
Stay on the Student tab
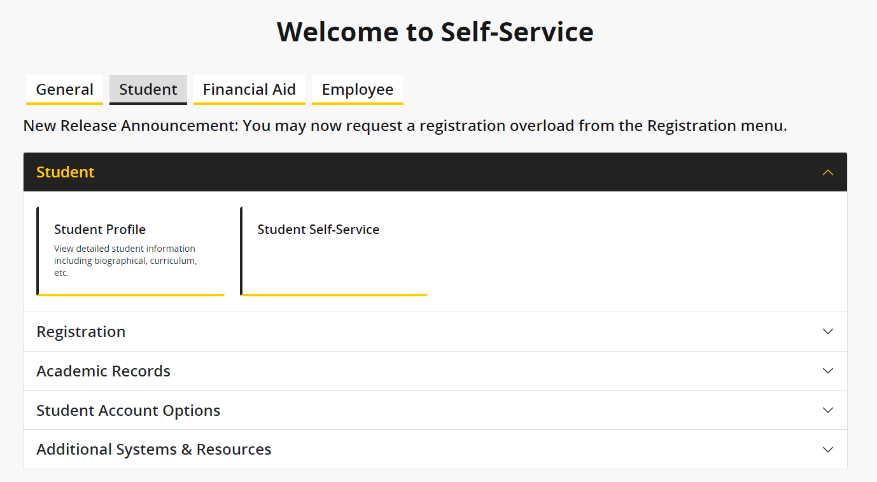point(148,90)
